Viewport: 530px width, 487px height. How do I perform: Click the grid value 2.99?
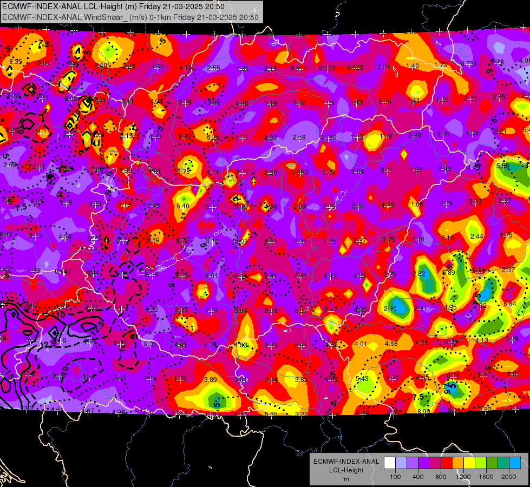(x=300, y=207)
